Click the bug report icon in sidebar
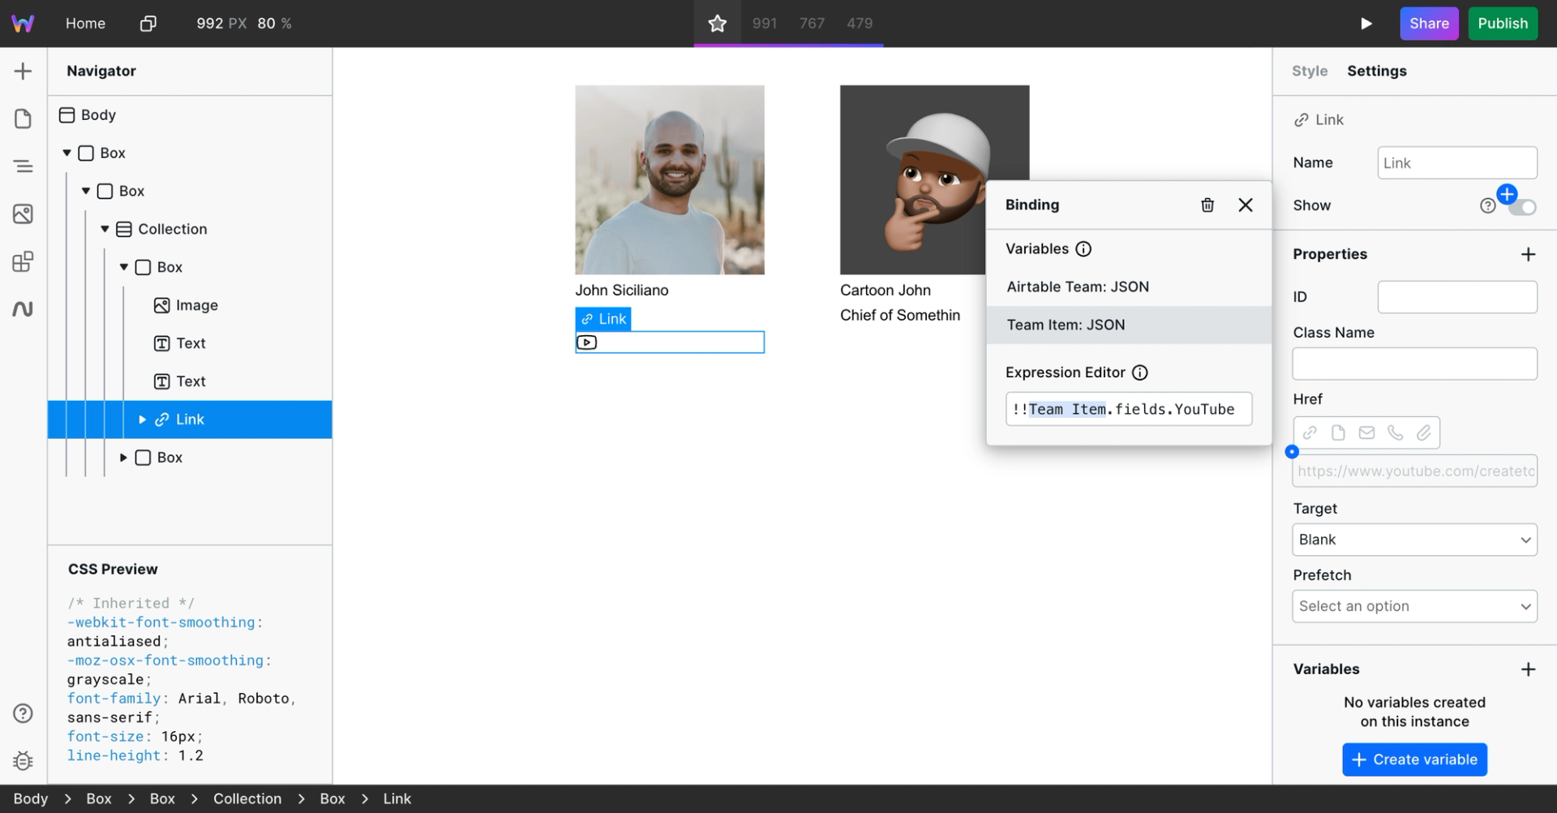The image size is (1557, 813). tap(23, 761)
